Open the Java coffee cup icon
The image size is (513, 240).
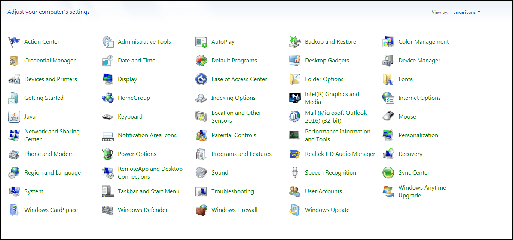(14, 117)
